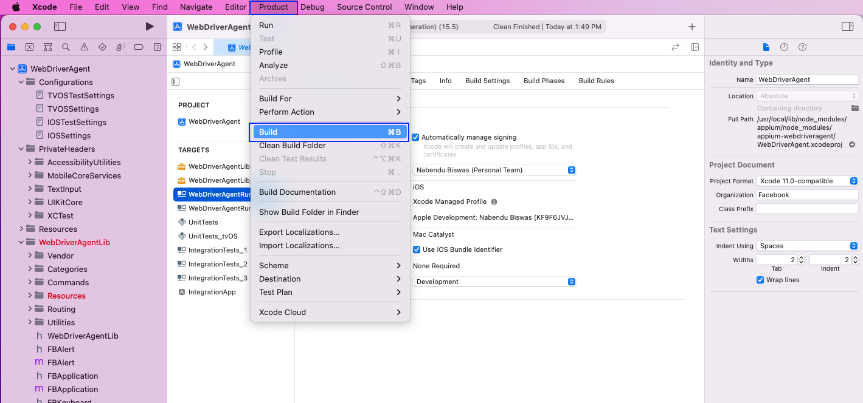
Task: Open the Source Control menu
Action: point(364,7)
